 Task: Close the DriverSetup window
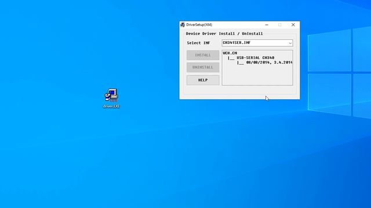coord(293,25)
